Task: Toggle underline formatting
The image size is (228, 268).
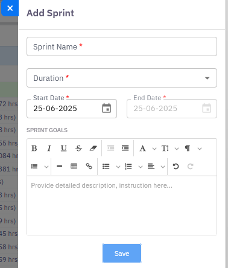Action: [x=64, y=148]
